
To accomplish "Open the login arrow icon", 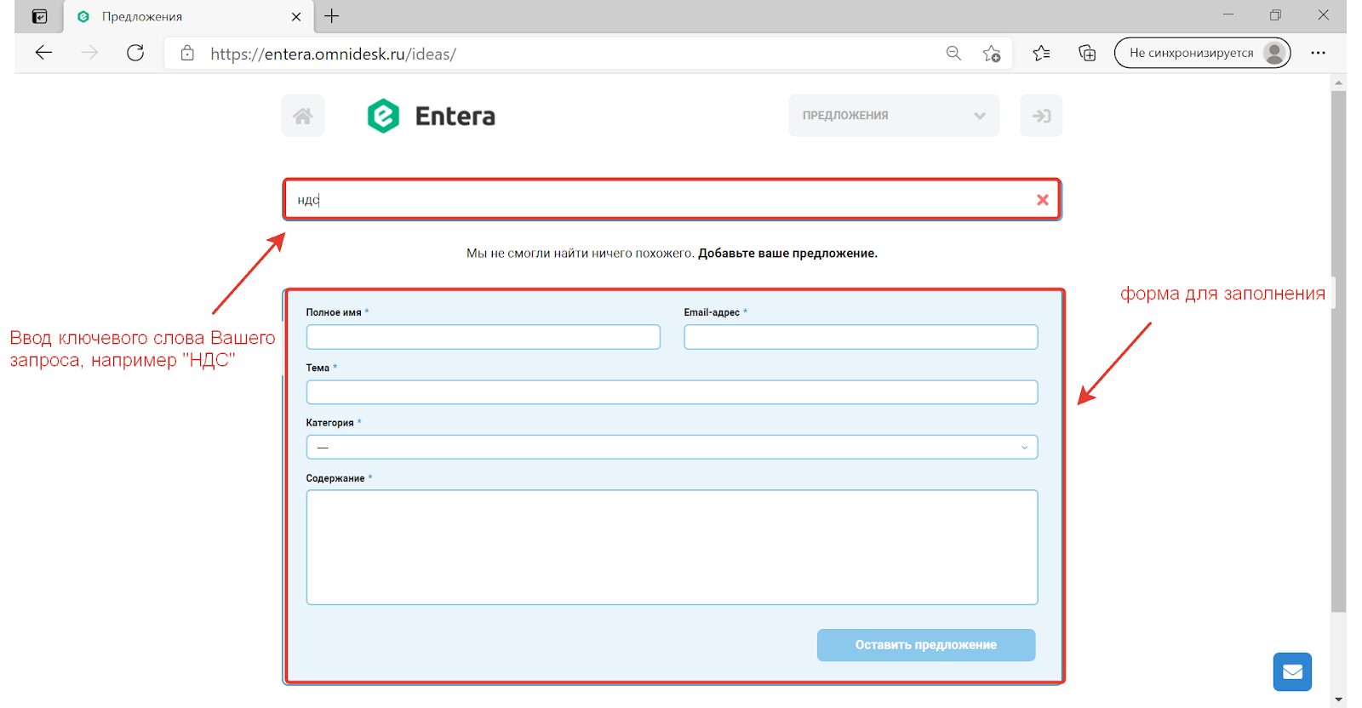I will click(x=1041, y=116).
